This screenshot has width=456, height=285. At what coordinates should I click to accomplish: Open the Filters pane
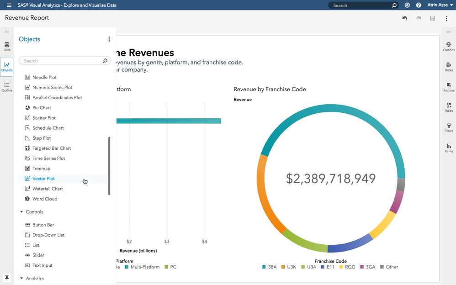coord(449,127)
